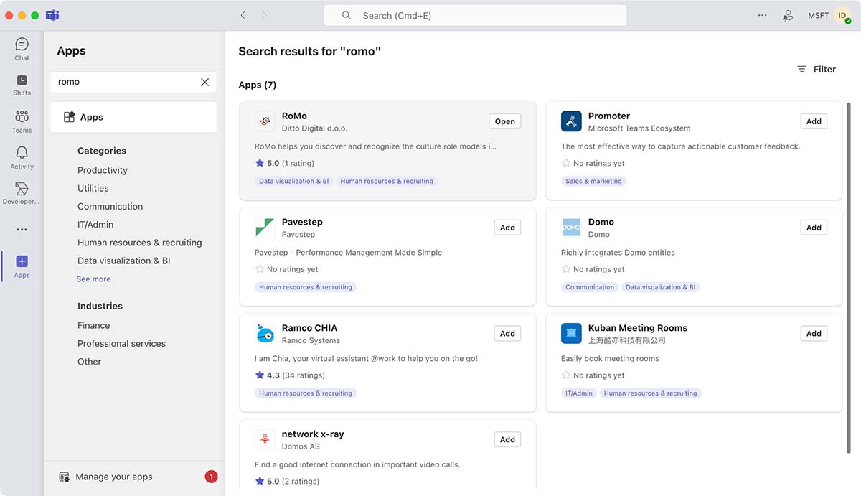Click the Manage your apps icon
Screen dimensions: 861x496
64,477
